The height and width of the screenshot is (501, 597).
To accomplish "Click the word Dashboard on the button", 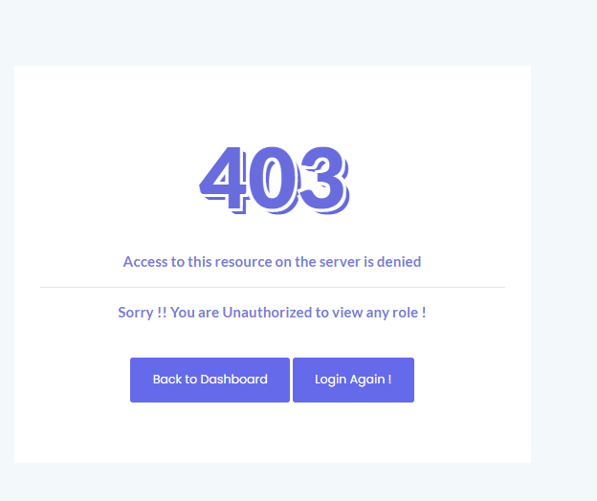I will pyautogui.click(x=233, y=380).
